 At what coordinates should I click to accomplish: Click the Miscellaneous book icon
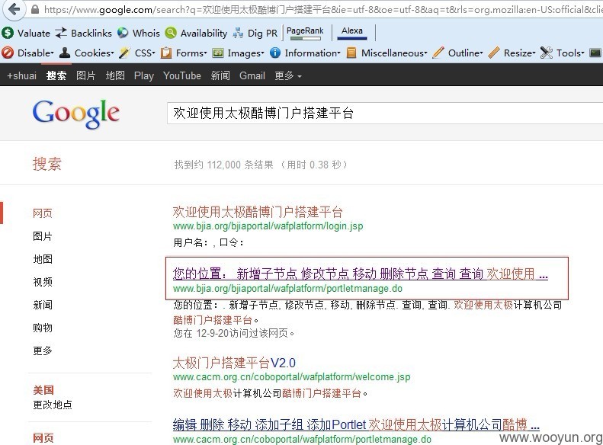point(351,53)
